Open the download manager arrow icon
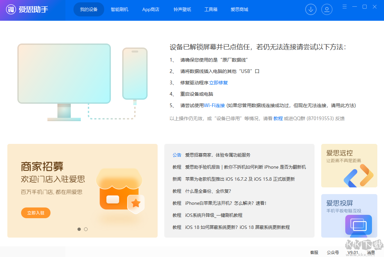This screenshot has height=257, width=384. point(311,10)
